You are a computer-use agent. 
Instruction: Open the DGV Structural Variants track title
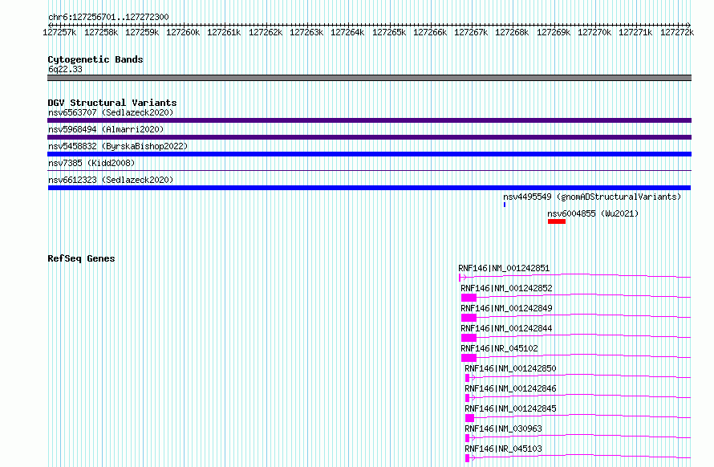click(x=112, y=103)
